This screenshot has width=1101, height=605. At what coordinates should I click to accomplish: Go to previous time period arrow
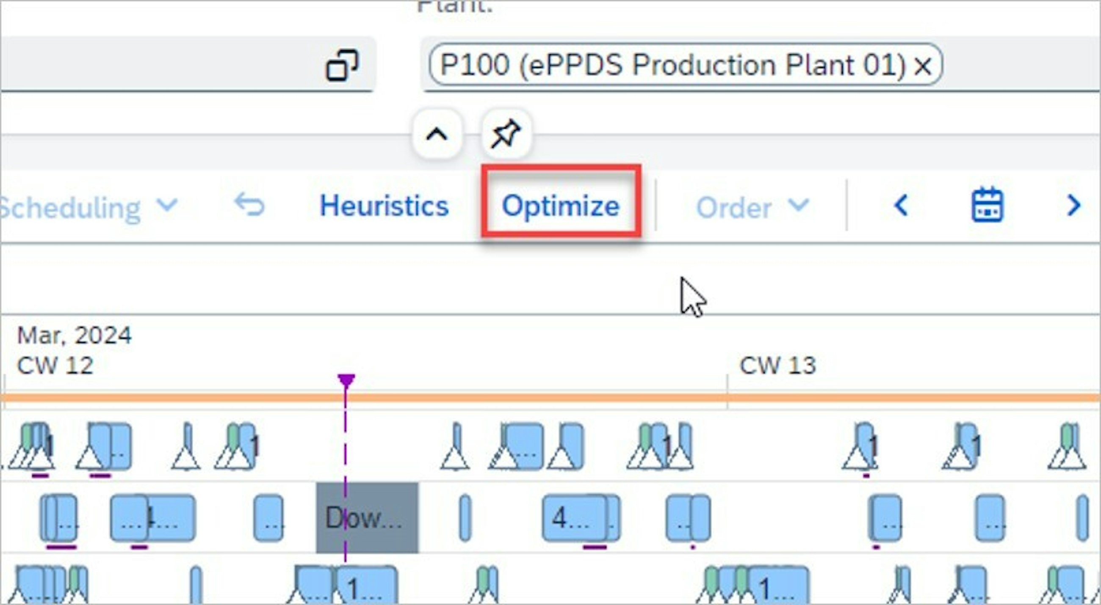pos(901,206)
